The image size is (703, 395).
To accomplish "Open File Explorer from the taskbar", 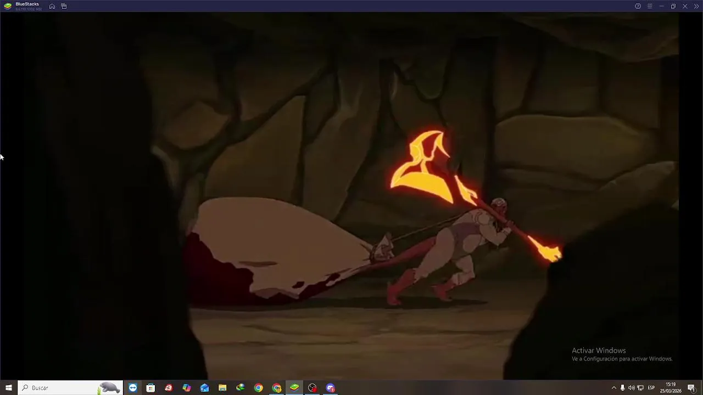I will point(222,388).
